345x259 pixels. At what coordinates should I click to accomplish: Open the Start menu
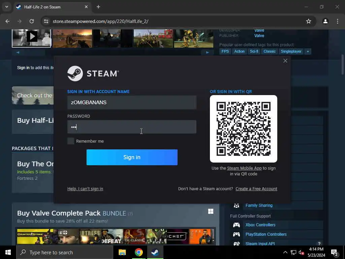[x=8, y=252]
